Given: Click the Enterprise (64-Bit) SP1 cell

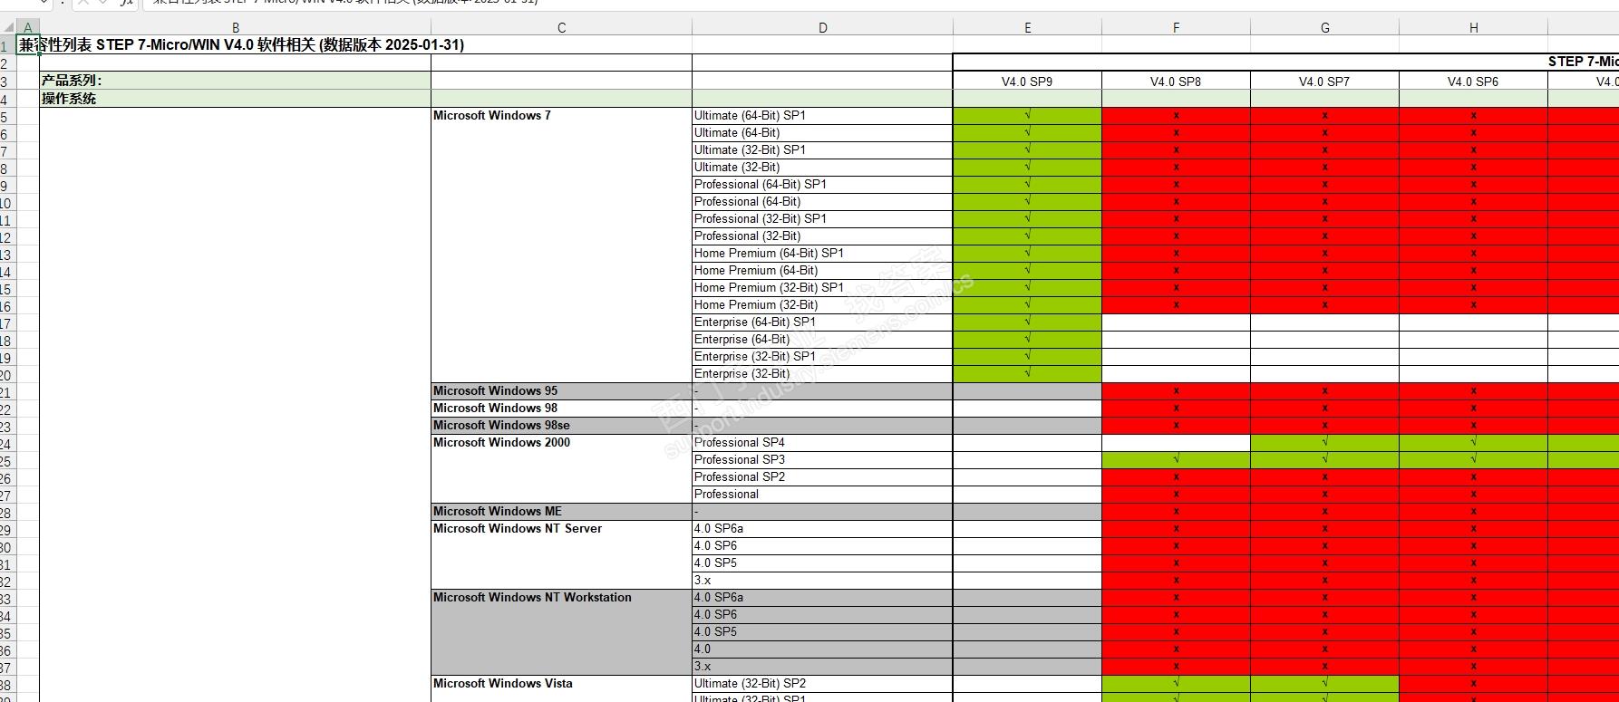Looking at the screenshot, I should click(x=823, y=322).
